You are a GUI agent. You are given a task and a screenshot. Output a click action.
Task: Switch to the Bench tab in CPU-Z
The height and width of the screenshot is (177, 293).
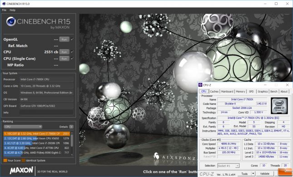coord(274,92)
